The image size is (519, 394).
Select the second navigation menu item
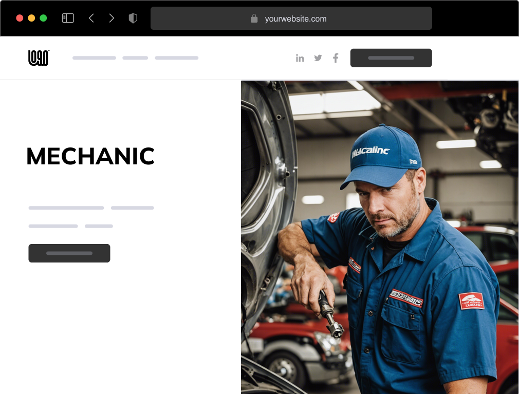(135, 58)
